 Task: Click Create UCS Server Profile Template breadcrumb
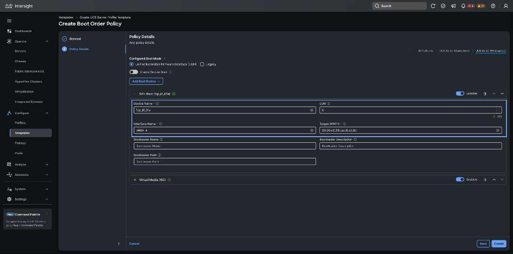coord(105,17)
